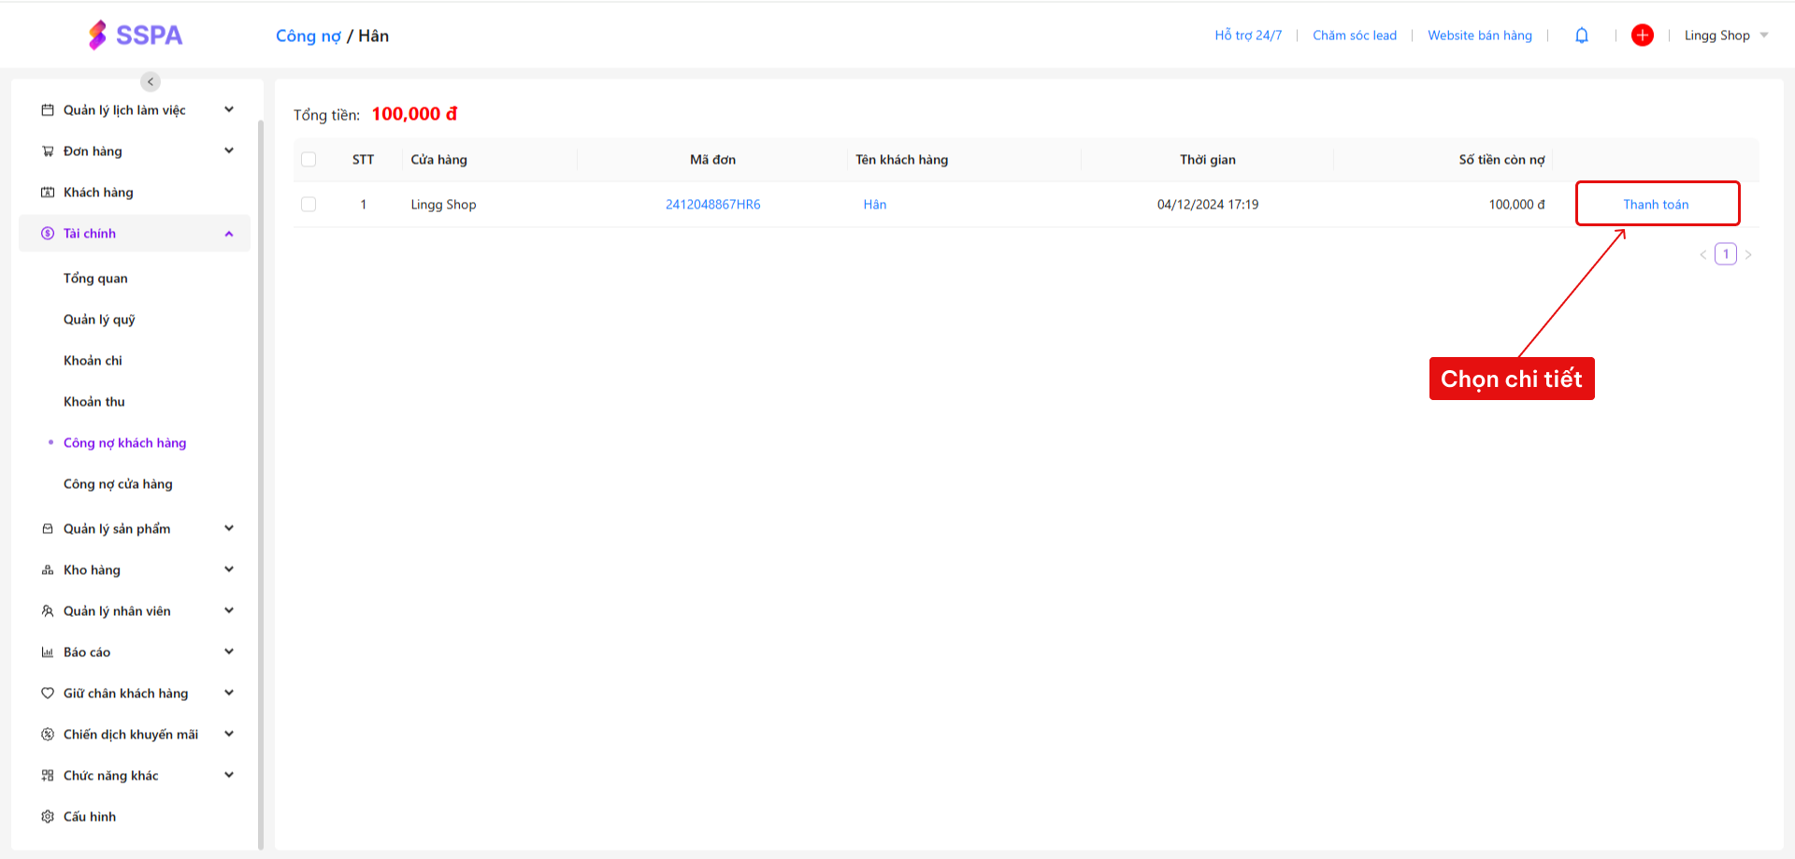Open Khoản thu in the sidebar
Image resolution: width=1795 pixels, height=859 pixels.
[93, 401]
